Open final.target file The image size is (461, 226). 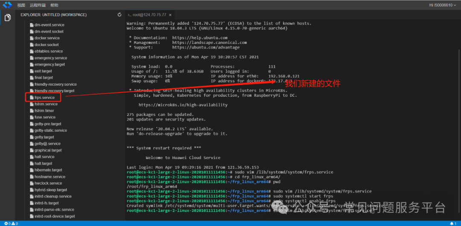tap(44, 78)
